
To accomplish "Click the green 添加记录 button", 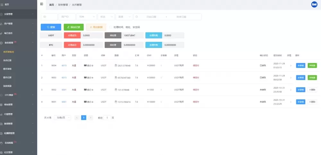I will tap(74, 27).
